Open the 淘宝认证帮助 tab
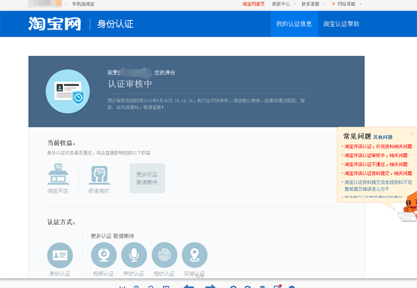Image resolution: width=417 pixels, height=288 pixels. click(341, 24)
